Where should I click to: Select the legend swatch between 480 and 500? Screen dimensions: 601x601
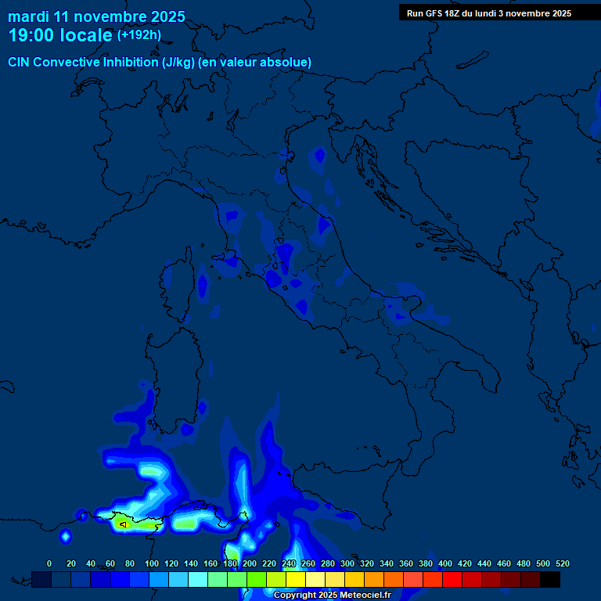click(530, 580)
